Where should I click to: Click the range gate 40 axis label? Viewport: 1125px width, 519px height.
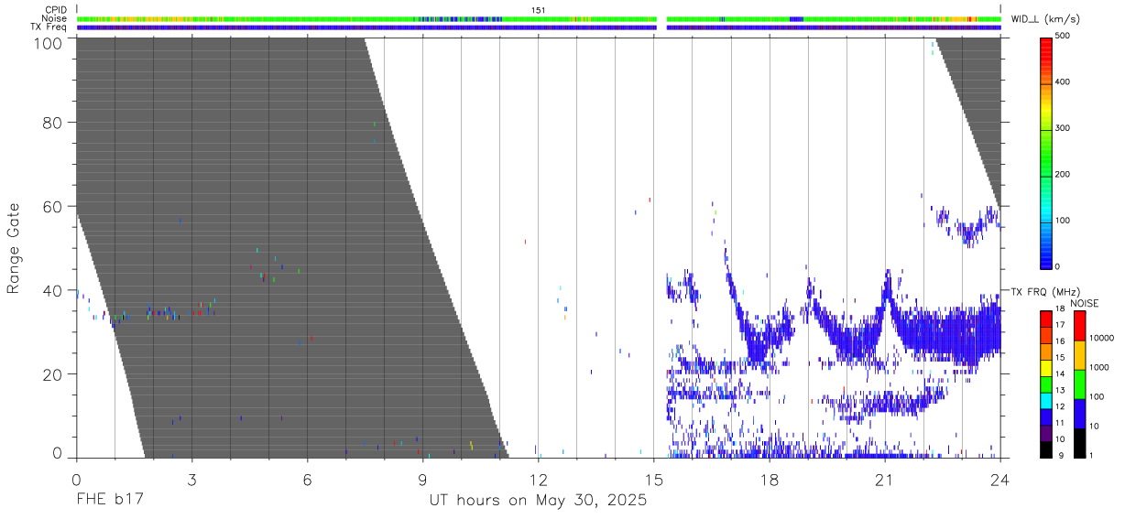point(55,291)
